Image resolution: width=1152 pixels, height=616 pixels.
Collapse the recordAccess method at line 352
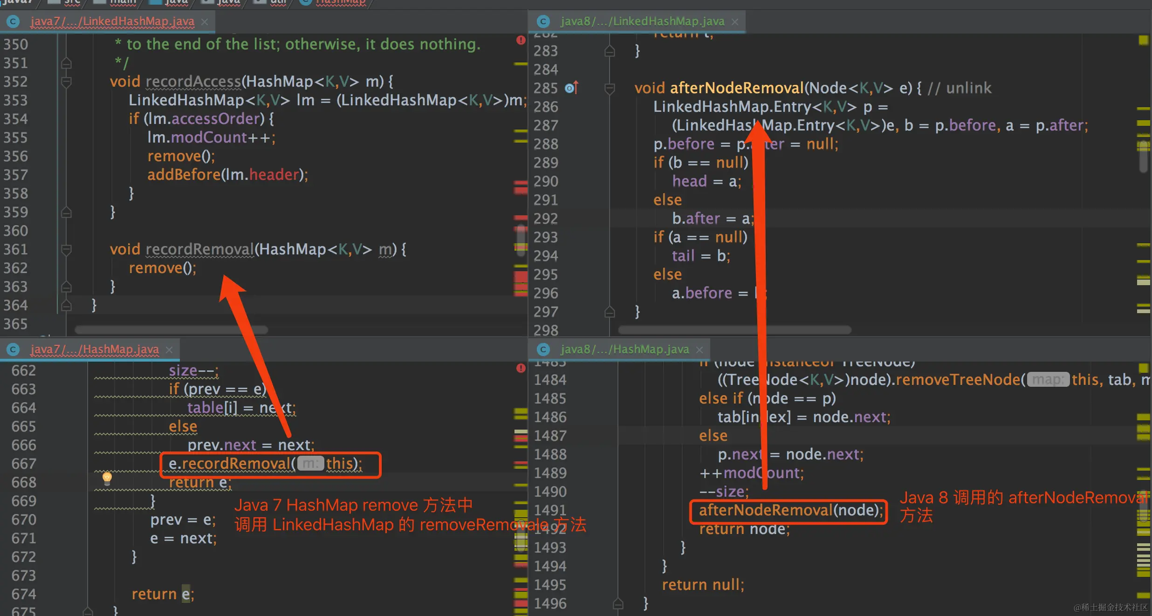tap(66, 82)
